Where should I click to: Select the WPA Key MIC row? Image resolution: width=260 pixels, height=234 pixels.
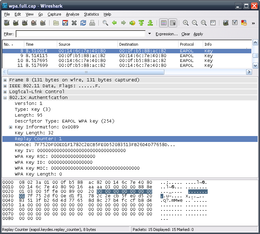(130, 168)
